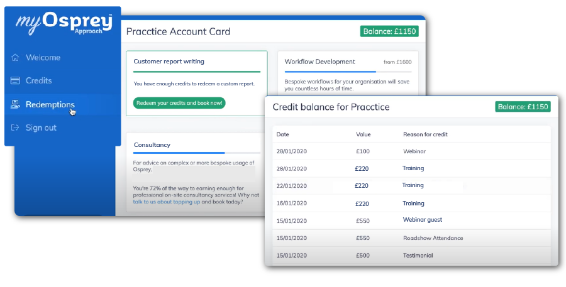Click the Redemptions hand-laptop icon
Screen dimensions: 566x287
[15, 104]
